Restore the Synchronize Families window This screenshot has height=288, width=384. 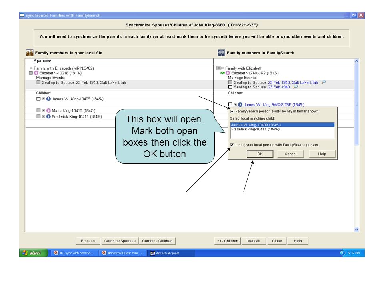click(x=354, y=15)
